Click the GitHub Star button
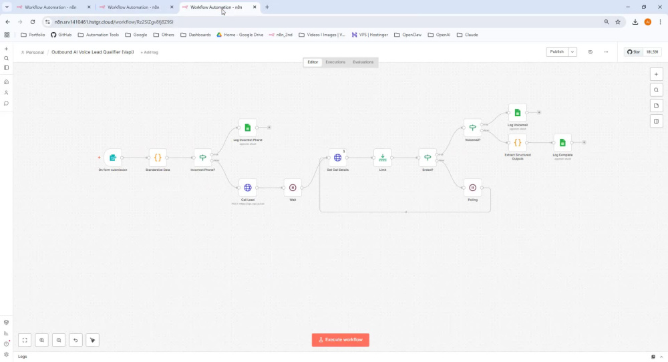The width and height of the screenshot is (668, 362). [633, 52]
